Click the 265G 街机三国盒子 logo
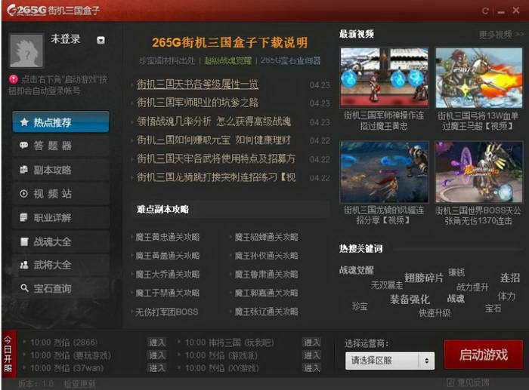Viewport: 529px width, 390px height. point(54,10)
